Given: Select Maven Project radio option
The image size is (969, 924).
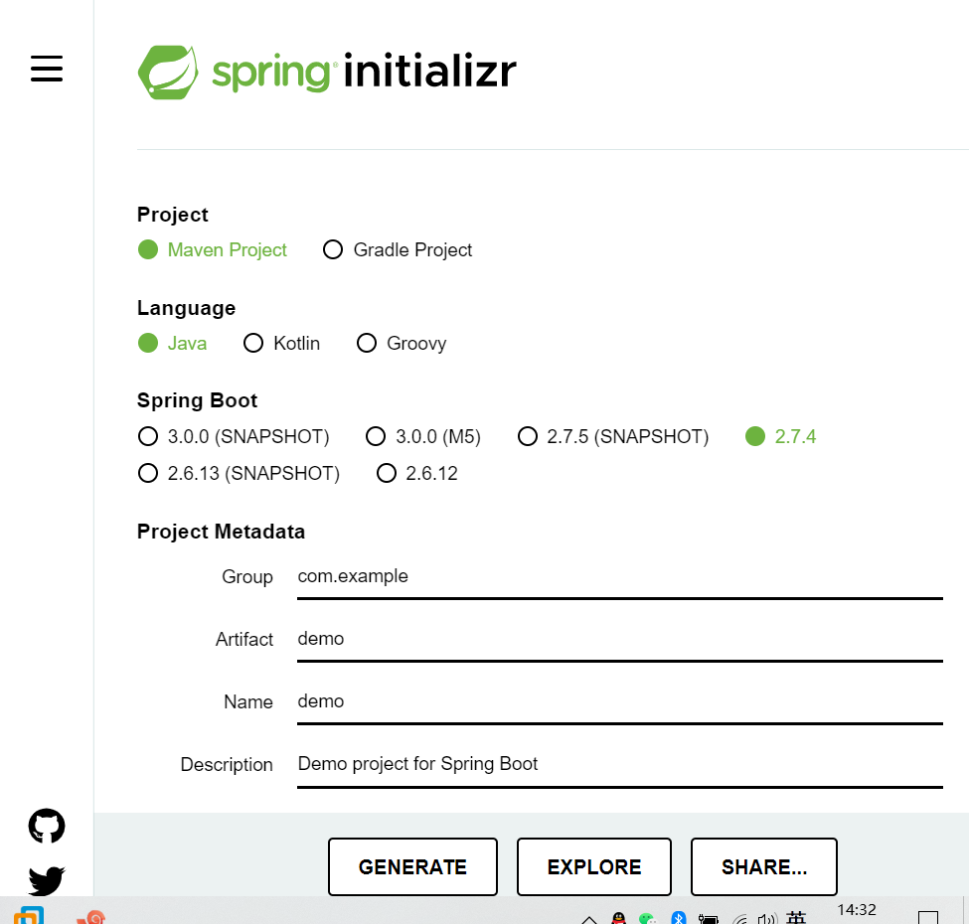Looking at the screenshot, I should coord(212,249).
